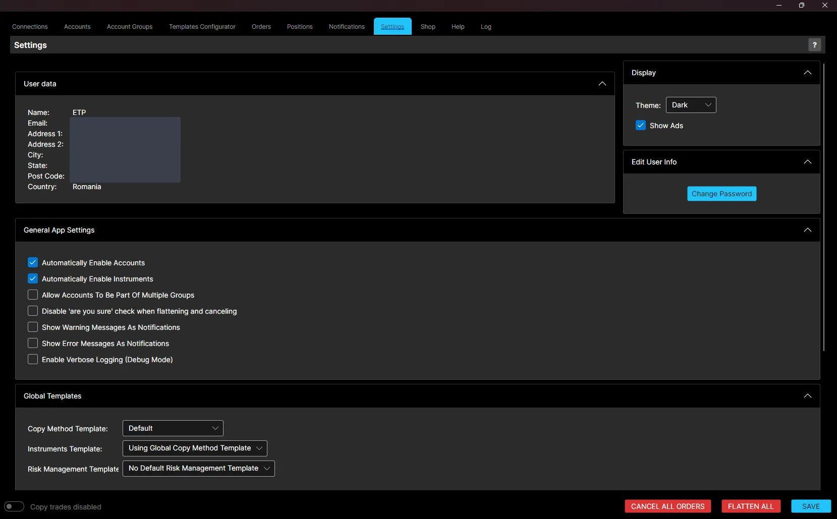This screenshot has height=519, width=837.
Task: Close the application window
Action: coord(825,5)
